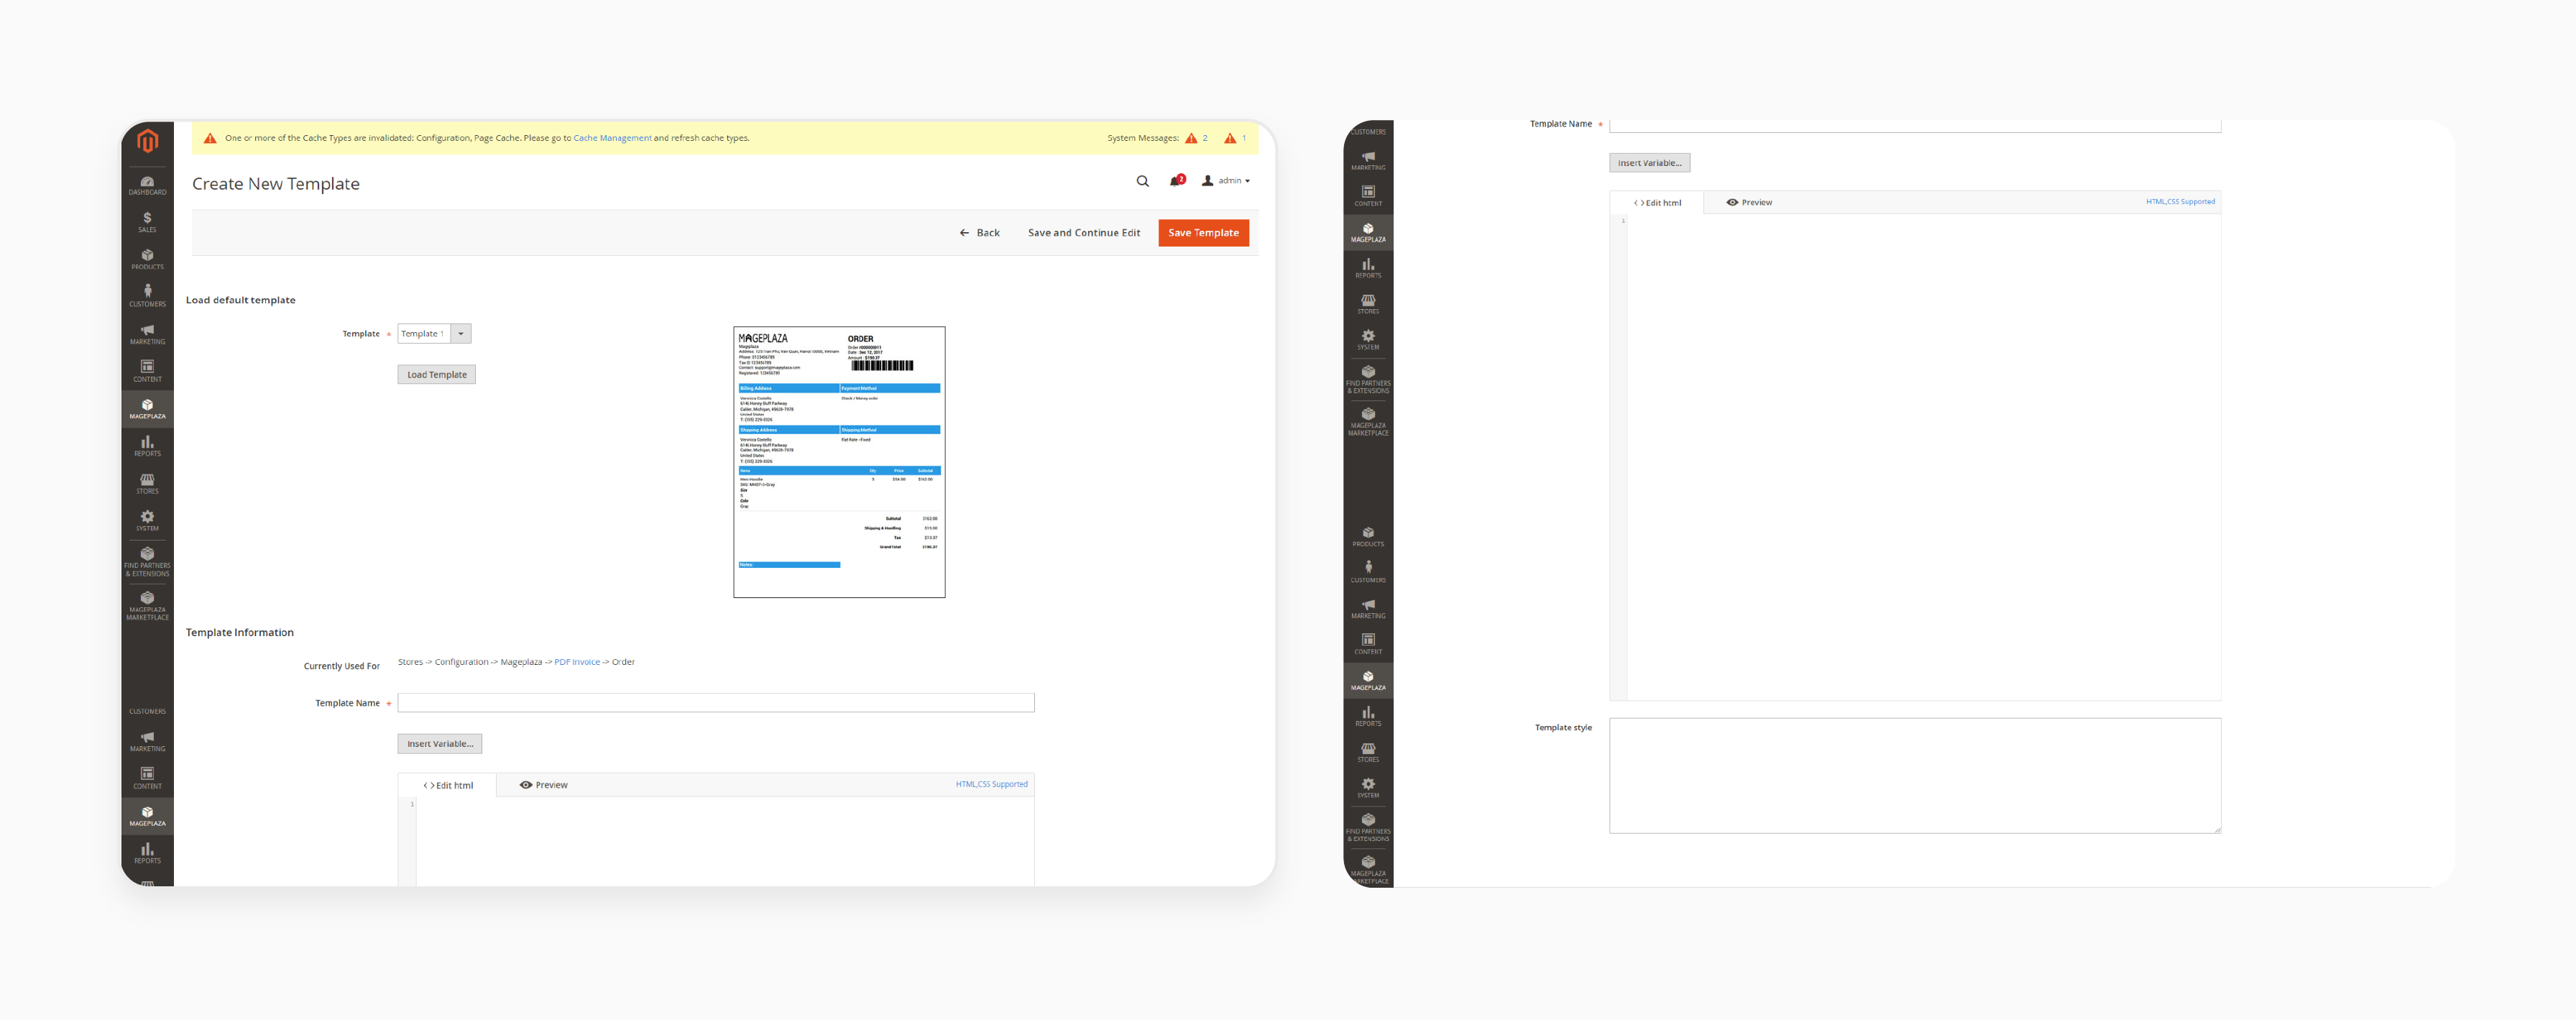Click the admin user avatar icon
The width and height of the screenshot is (2576, 1020).
1207,181
